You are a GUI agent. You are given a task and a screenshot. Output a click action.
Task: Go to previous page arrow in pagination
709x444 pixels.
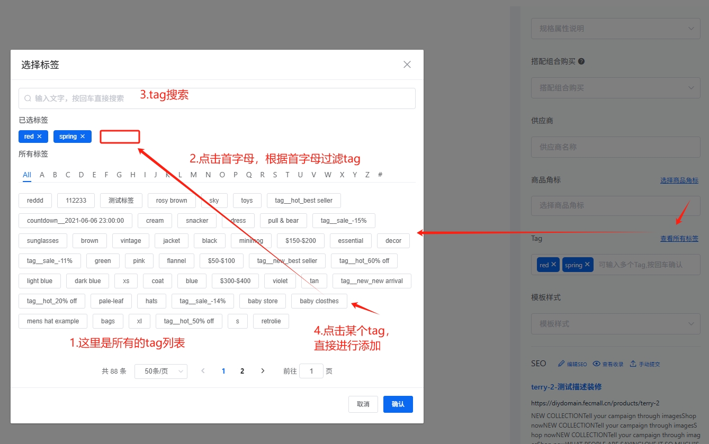click(x=203, y=371)
